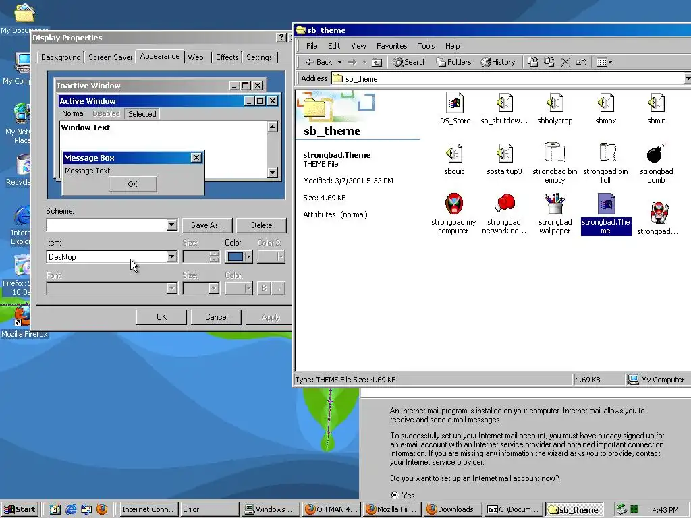Click the Undo toolbar icon
This screenshot has height=518, width=691.
click(x=581, y=63)
